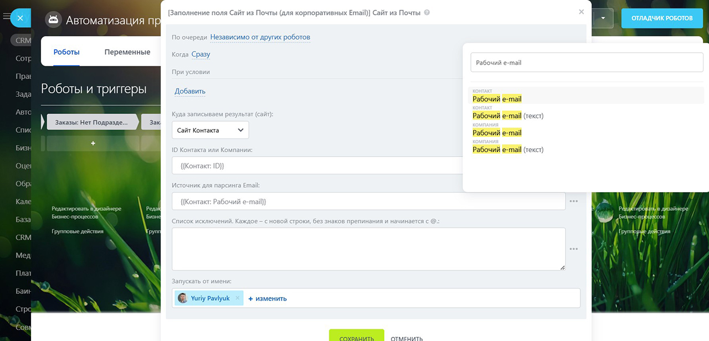Click the Добавить condition link
Viewport: 709px width, 341px height.
(x=190, y=91)
